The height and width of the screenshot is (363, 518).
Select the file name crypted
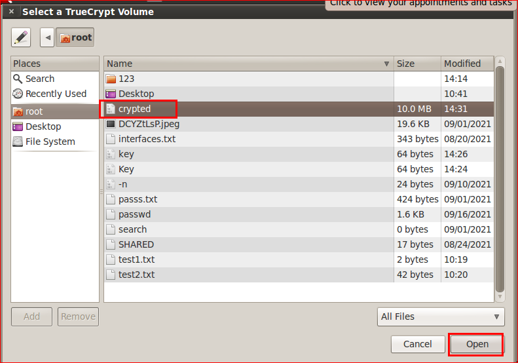tap(134, 109)
